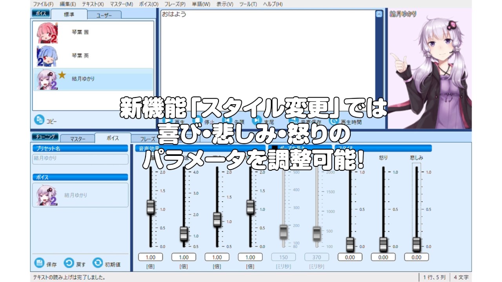
Task: Select 琴葉 葵 in the voice list
Action: click(x=93, y=56)
